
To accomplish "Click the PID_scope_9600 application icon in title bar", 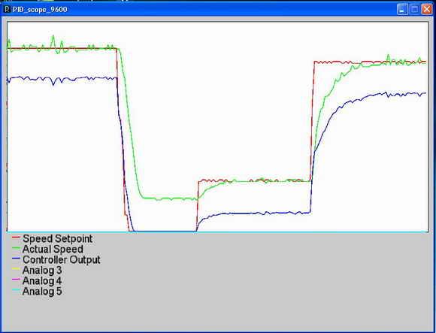I will click(x=7, y=10).
